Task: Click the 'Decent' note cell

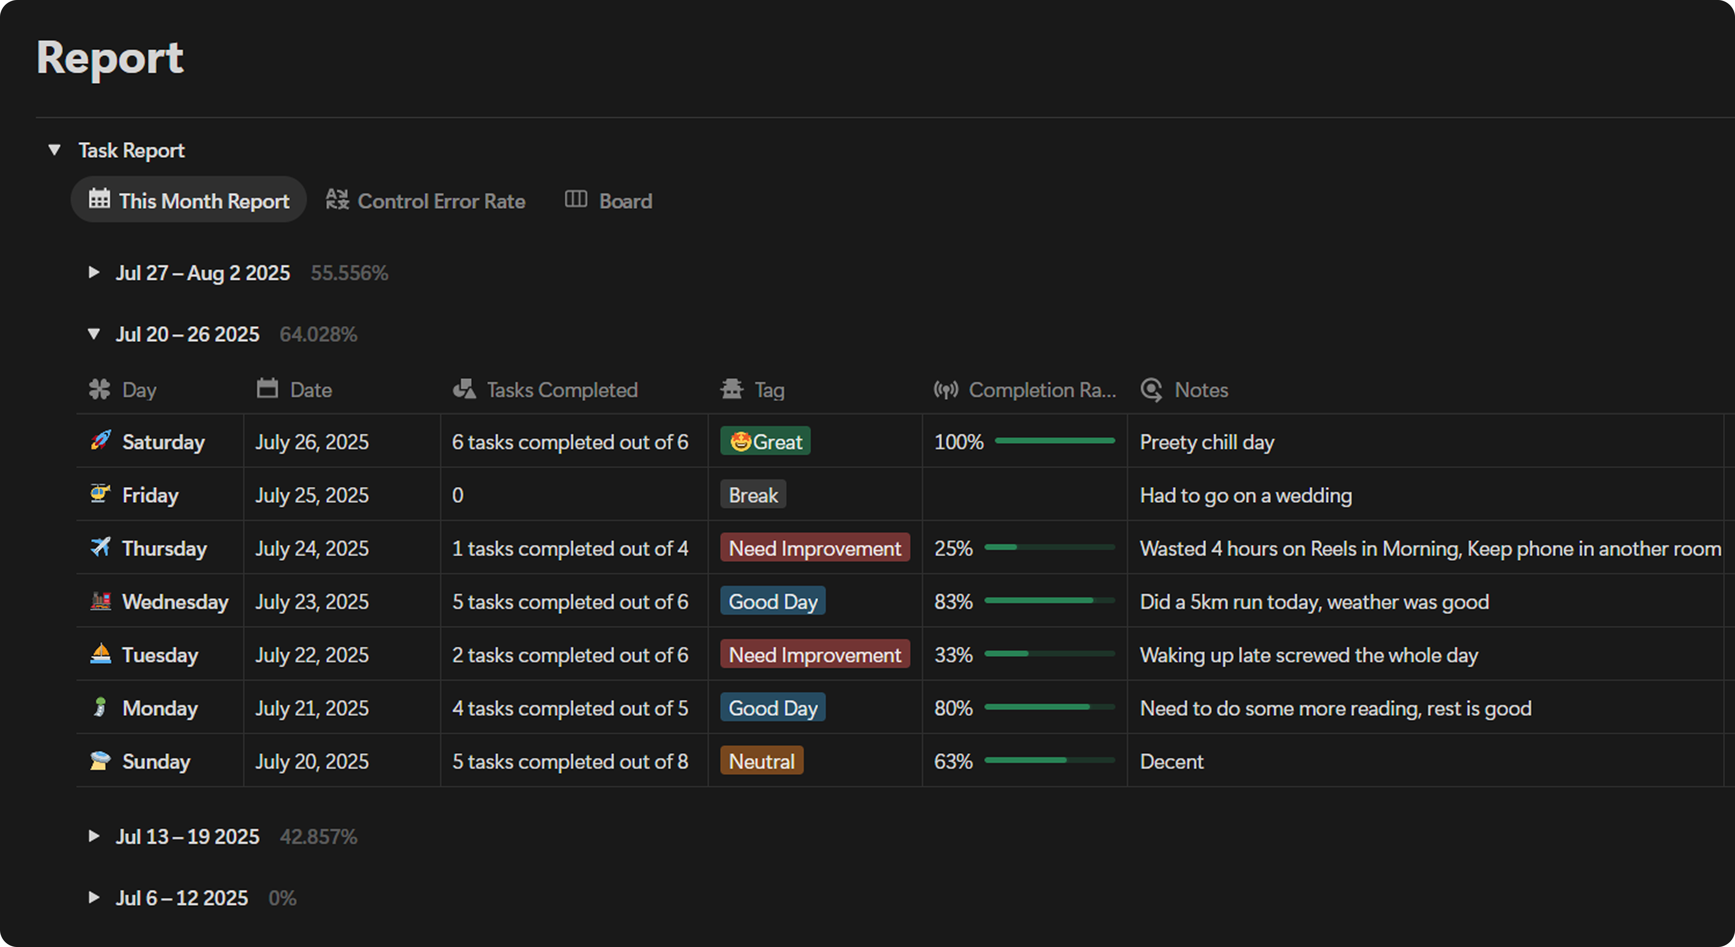Action: coord(1425,761)
